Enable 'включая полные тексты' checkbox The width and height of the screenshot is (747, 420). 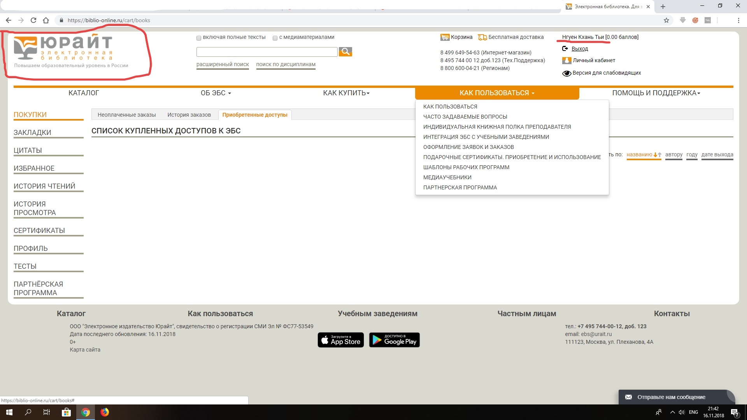click(x=199, y=38)
